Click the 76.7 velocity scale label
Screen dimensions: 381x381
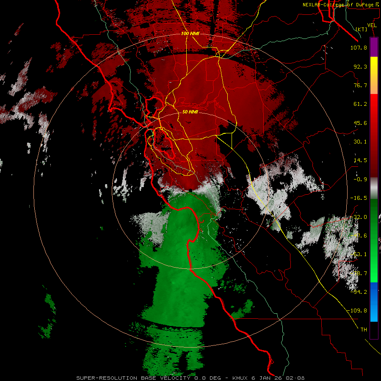(x=360, y=85)
